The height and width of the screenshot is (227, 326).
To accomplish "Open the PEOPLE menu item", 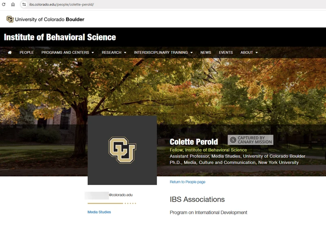I will coord(26,53).
